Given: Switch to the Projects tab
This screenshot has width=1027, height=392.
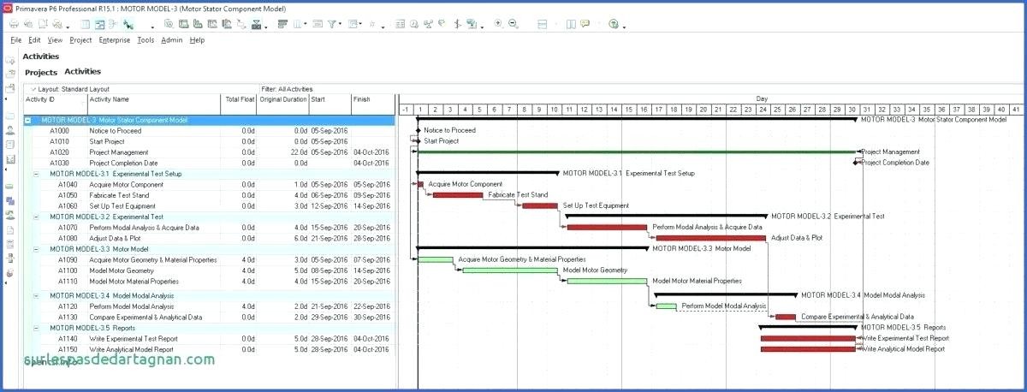Looking at the screenshot, I should [x=40, y=73].
